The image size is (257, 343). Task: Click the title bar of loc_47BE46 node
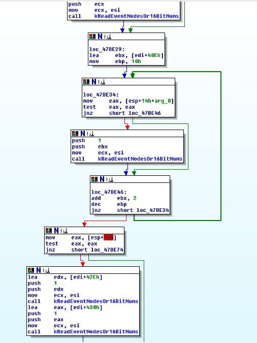pyautogui.click(x=130, y=179)
